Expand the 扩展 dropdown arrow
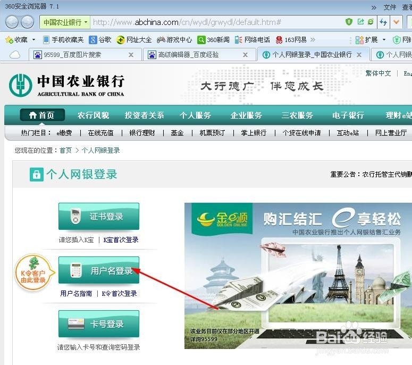Screen dimensions: 412x365 coord(384,40)
